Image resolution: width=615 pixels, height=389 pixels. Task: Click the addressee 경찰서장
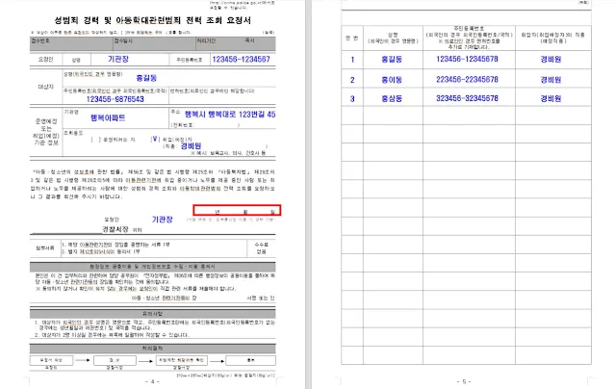click(x=115, y=229)
